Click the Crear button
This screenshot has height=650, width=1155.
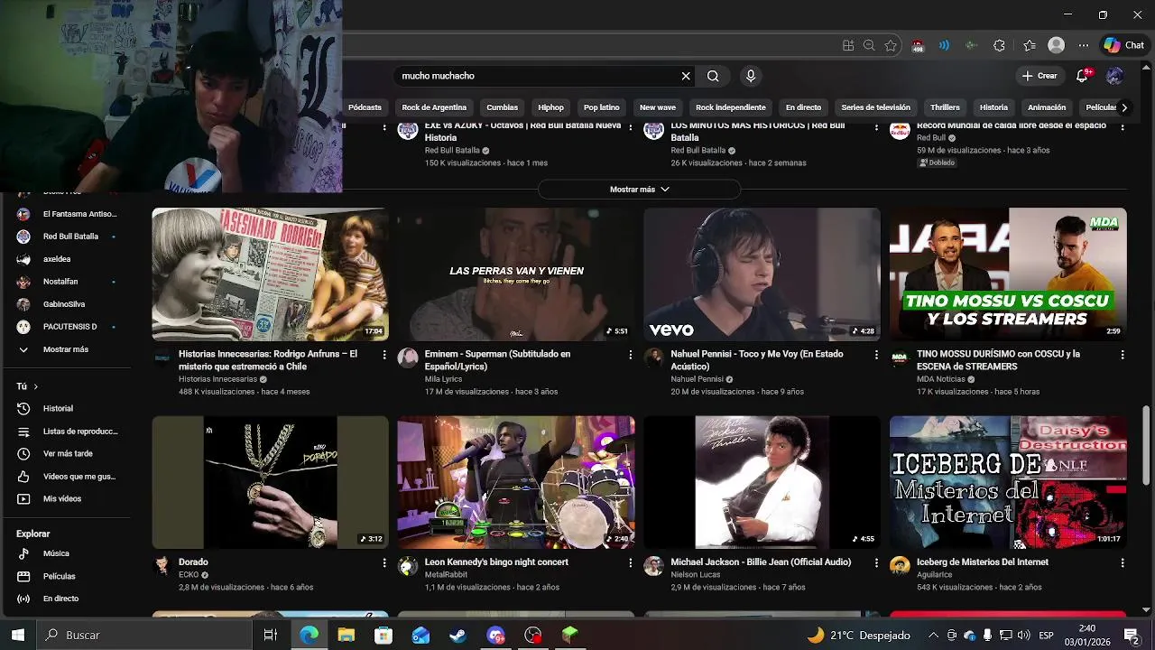[x=1039, y=76]
